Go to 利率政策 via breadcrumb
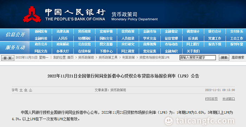The image size is (246, 127). (128, 58)
